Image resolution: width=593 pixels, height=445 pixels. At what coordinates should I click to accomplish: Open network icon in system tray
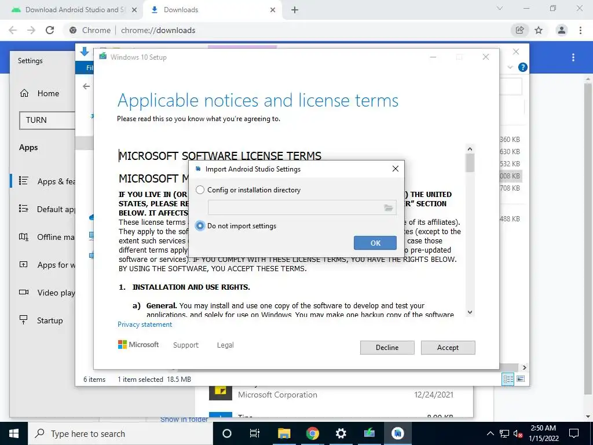[x=504, y=433]
